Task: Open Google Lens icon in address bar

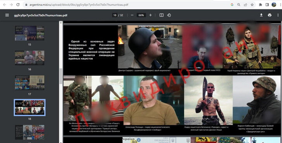Action: point(232,5)
